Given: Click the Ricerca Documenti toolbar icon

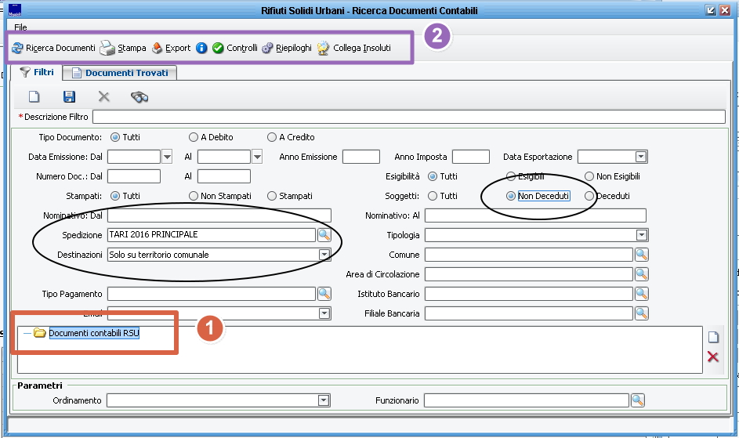Looking at the screenshot, I should [17, 48].
